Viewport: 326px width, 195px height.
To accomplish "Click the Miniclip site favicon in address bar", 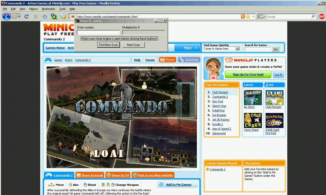I will [x=73, y=17].
